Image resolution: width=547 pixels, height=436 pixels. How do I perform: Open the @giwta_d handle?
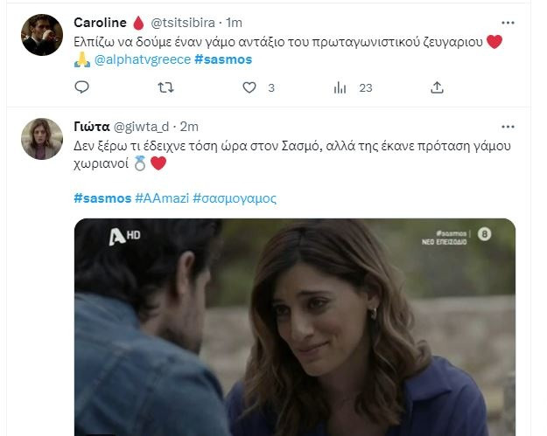tap(141, 127)
